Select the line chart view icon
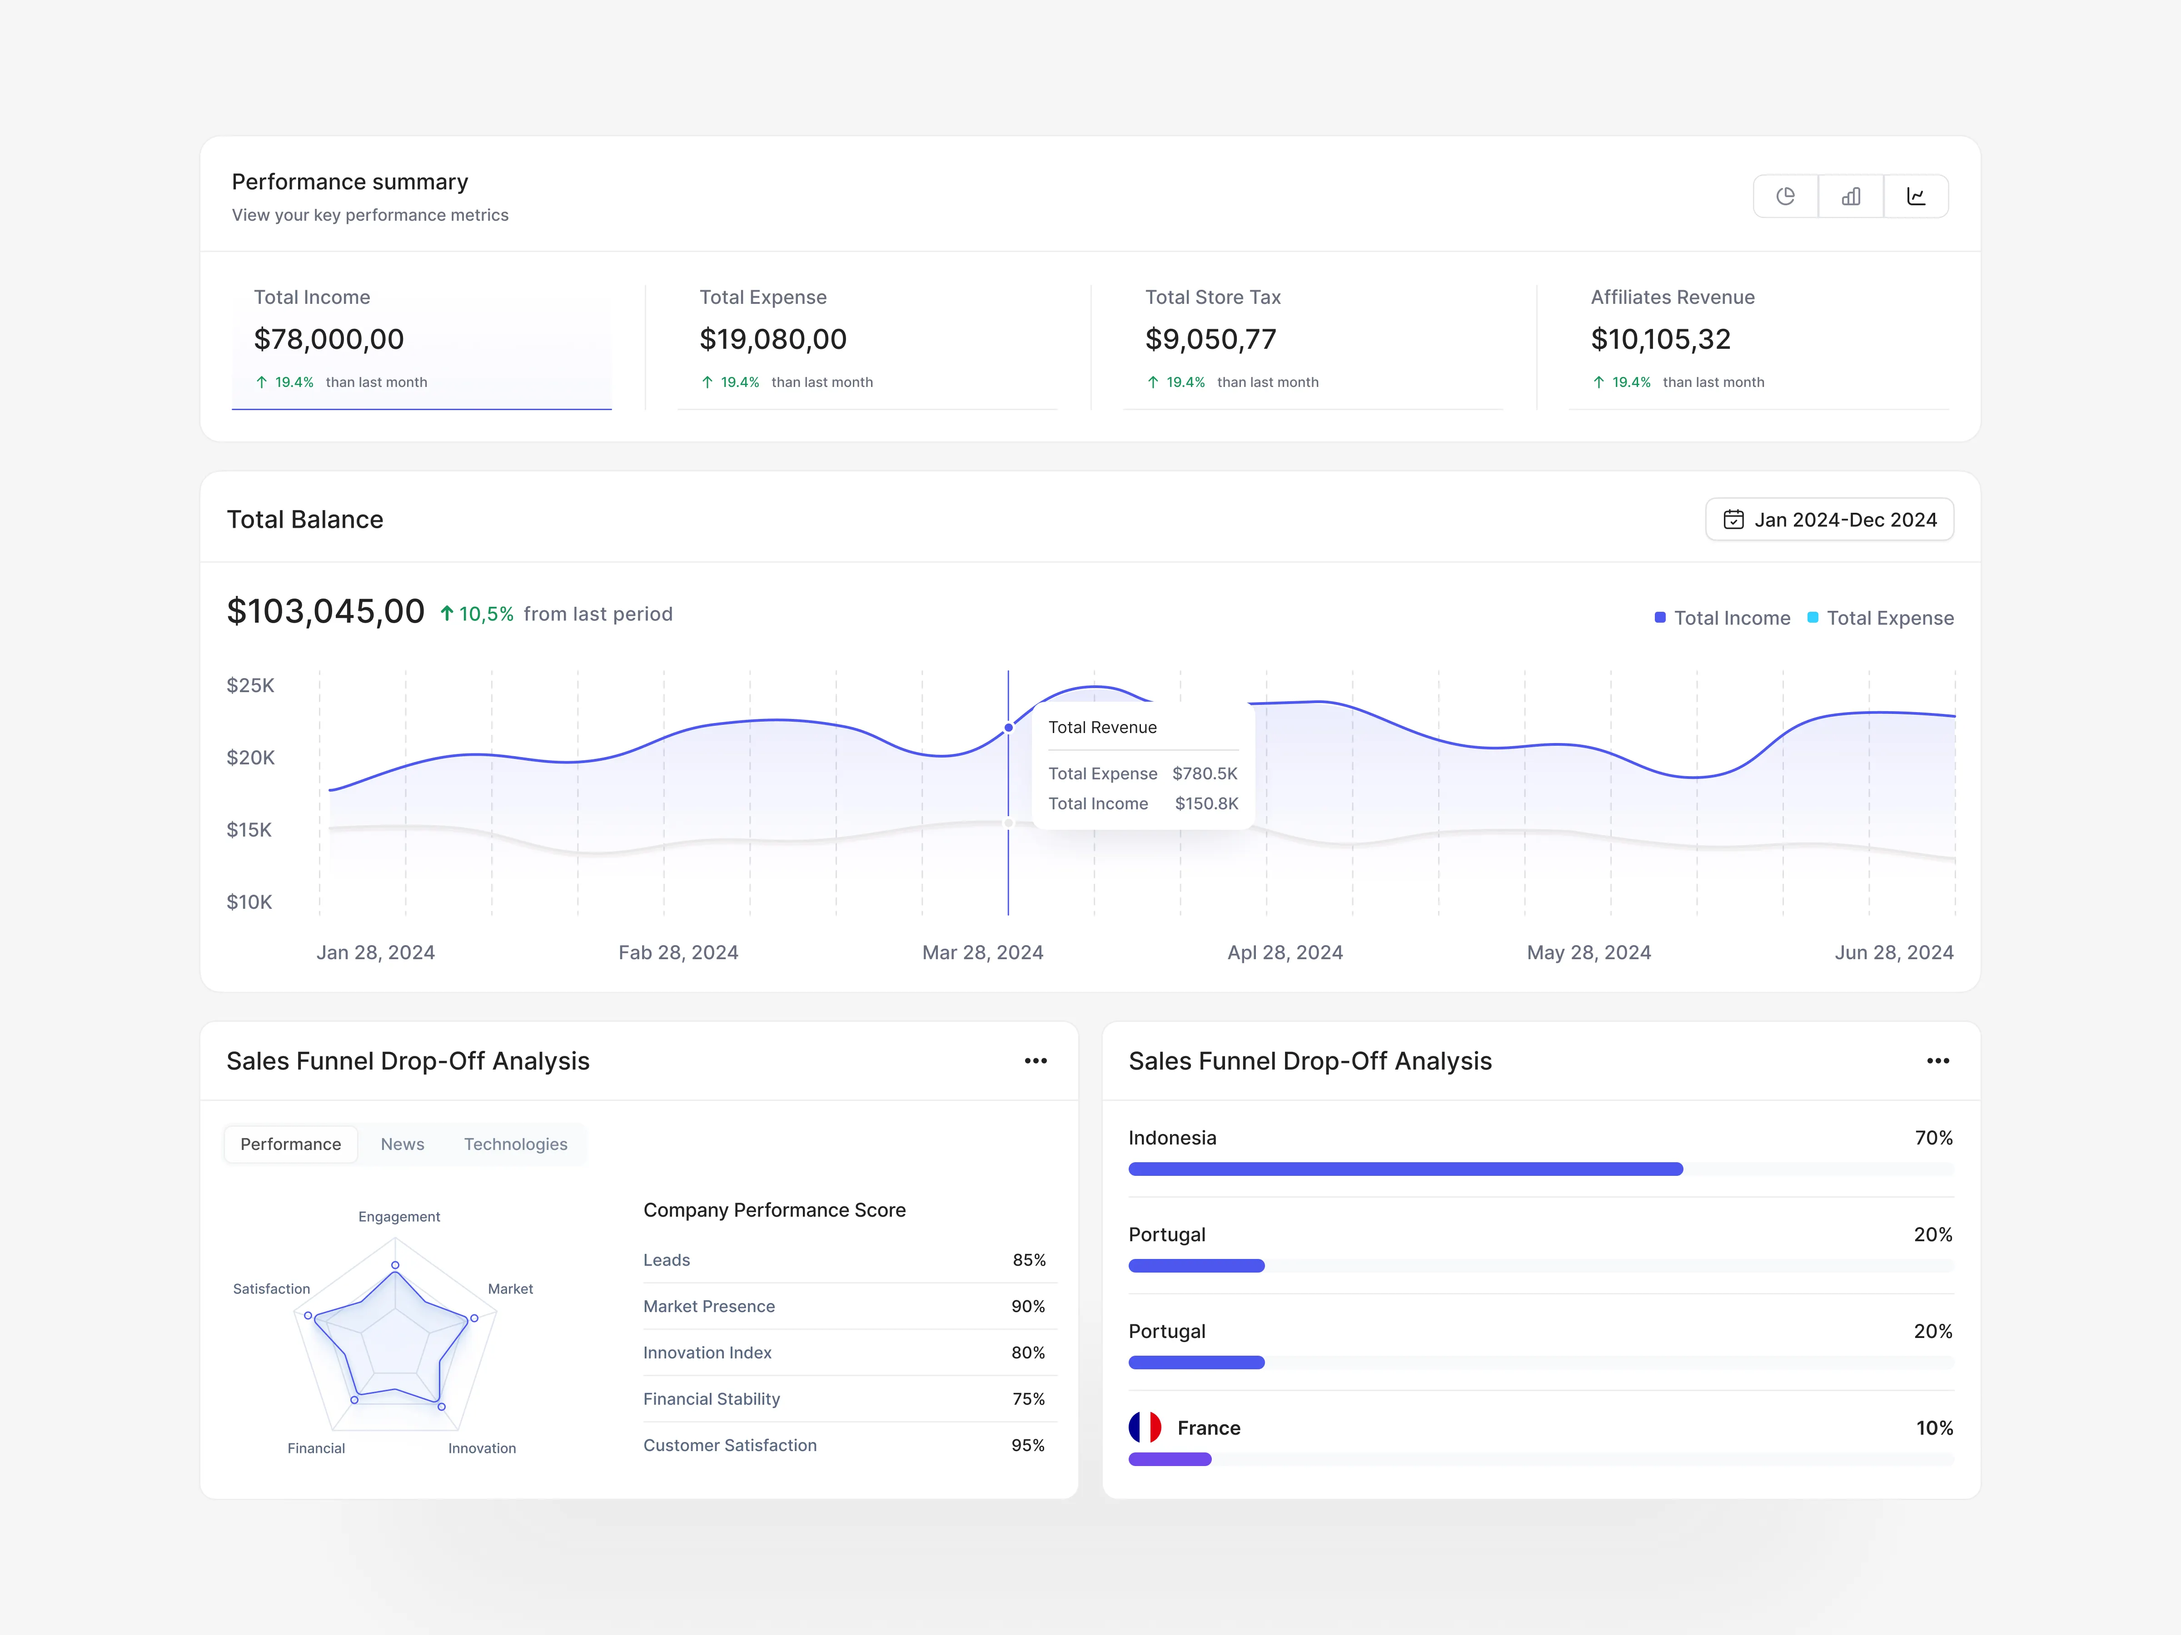2181x1635 pixels. 1917,196
